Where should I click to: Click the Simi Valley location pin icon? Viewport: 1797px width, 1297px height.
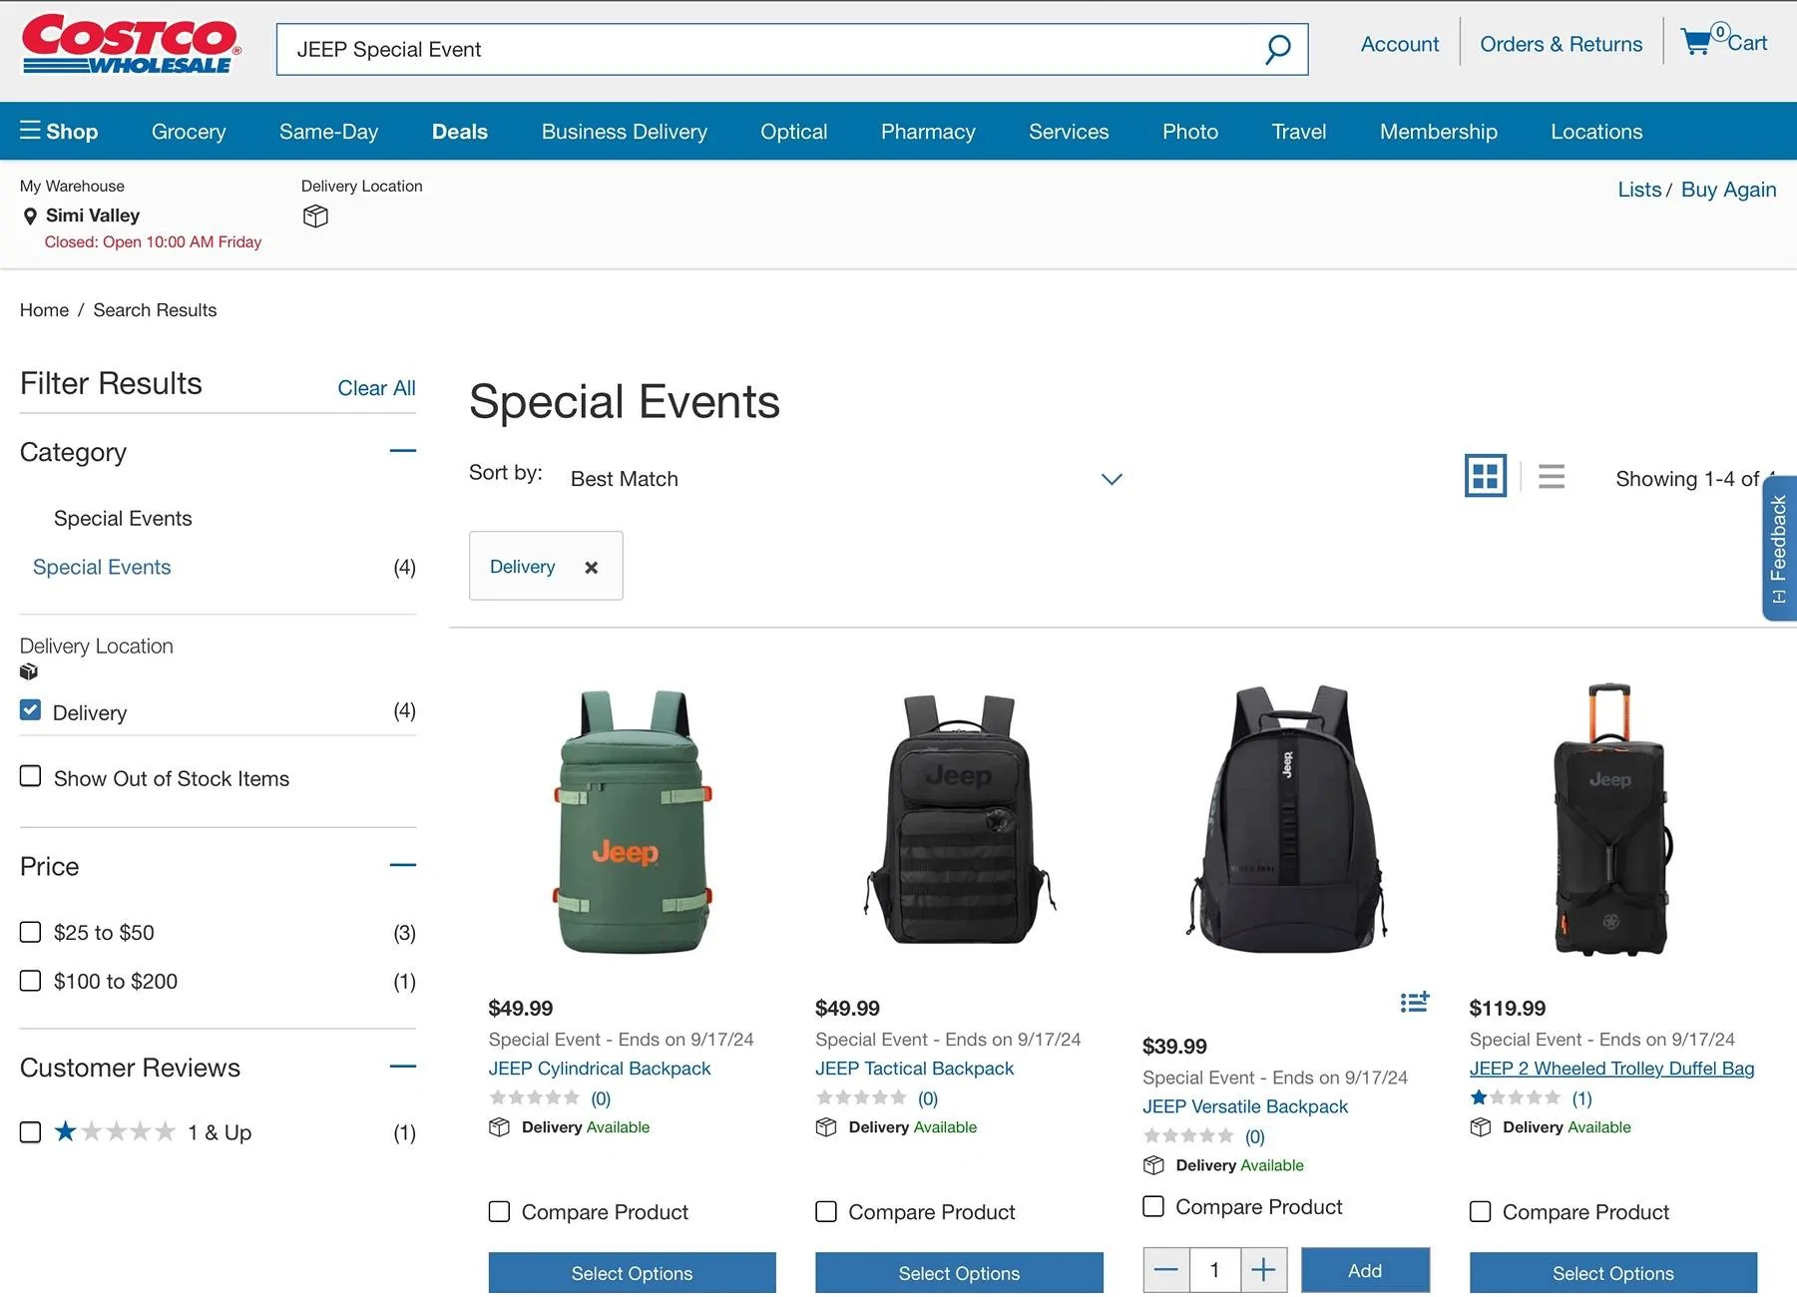pyautogui.click(x=30, y=216)
